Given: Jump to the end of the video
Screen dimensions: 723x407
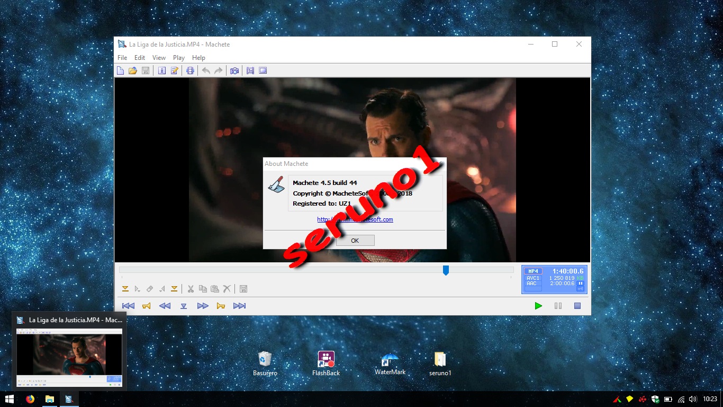Looking at the screenshot, I should point(239,305).
